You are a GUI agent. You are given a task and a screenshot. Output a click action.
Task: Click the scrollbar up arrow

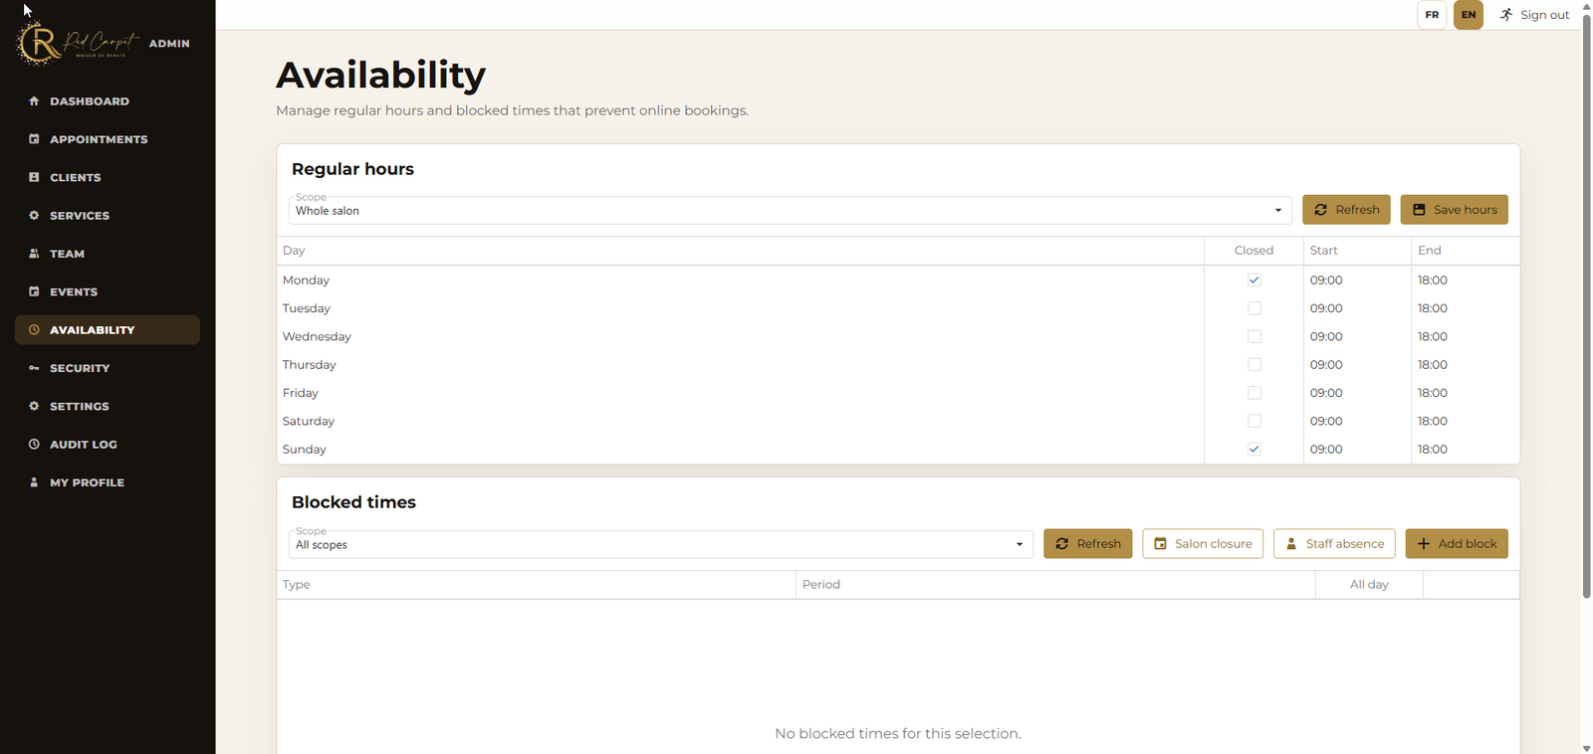[1587, 6]
